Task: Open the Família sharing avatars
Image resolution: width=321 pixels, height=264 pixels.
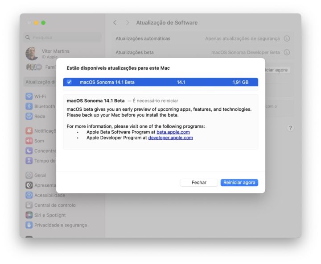Action: click(x=34, y=67)
